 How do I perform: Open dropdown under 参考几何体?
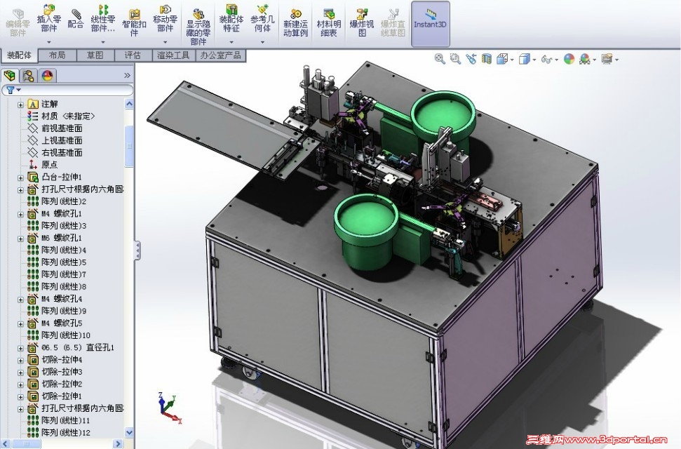[x=262, y=42]
